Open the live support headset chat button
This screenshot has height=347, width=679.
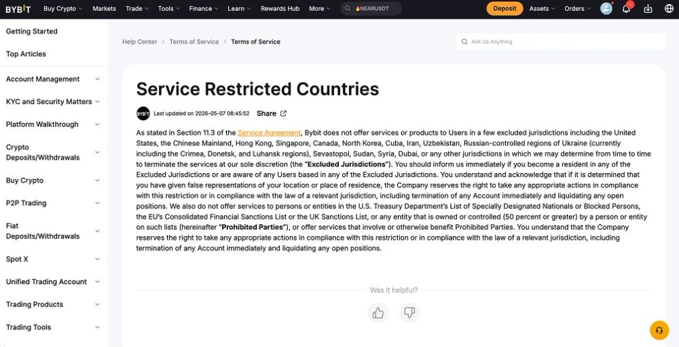pyautogui.click(x=659, y=331)
